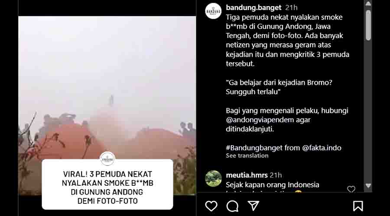390x216 pixels.
Task: Click the foggy mountain video to pause
Action: tap(107, 87)
